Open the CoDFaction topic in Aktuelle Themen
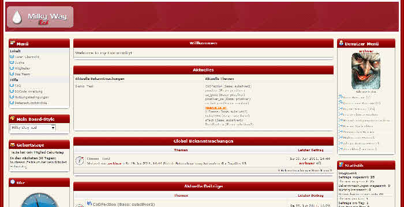The image size is (404, 207). click(x=229, y=86)
